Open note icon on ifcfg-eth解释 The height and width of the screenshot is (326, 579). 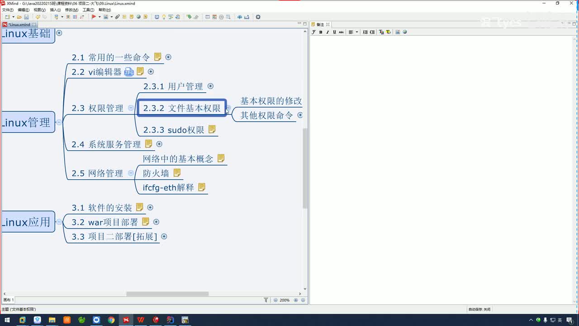tap(202, 187)
